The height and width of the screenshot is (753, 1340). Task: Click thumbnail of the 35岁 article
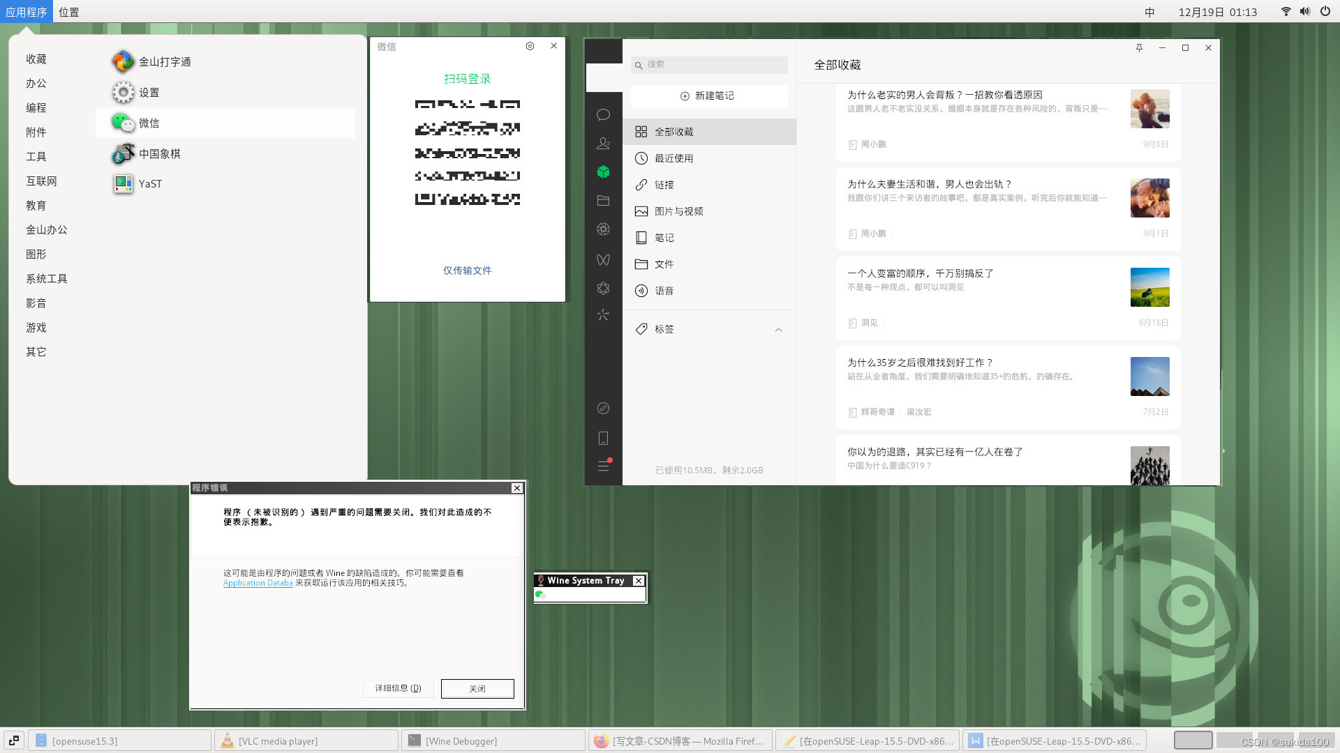click(1149, 376)
